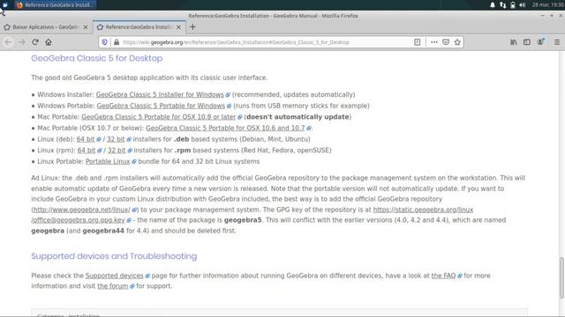This screenshot has width=565, height=317.
Task: Open the applications menu icon
Action: pos(5,4)
